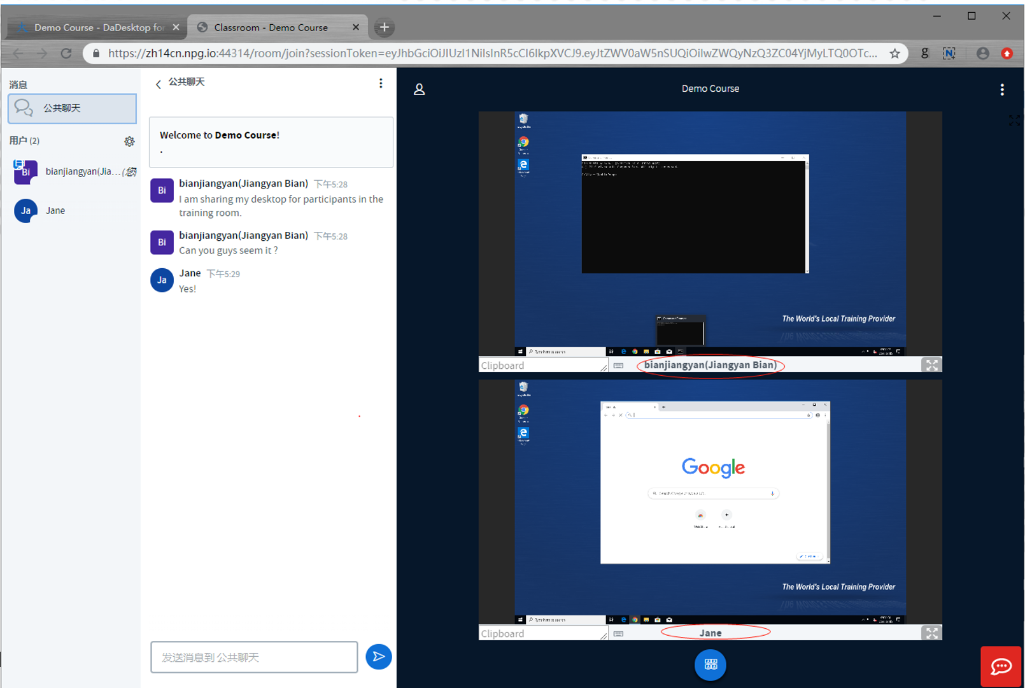
Task: Select user Jane in the user list
Action: click(55, 211)
